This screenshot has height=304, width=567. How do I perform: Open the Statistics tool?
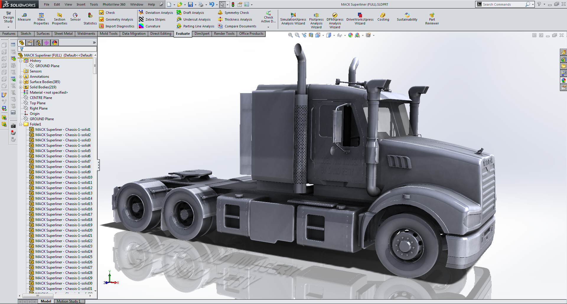[90, 19]
